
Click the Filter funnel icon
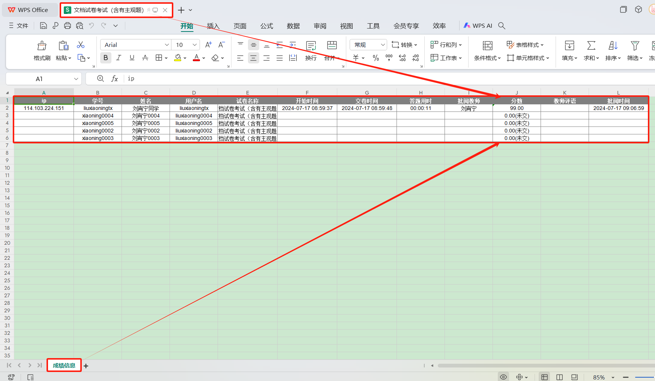pyautogui.click(x=634, y=46)
